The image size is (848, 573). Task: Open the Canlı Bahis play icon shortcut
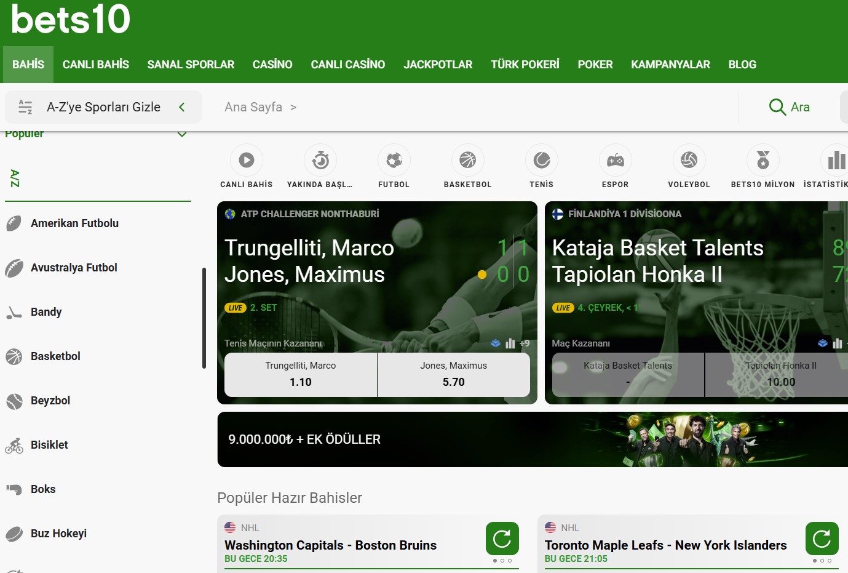pyautogui.click(x=247, y=160)
